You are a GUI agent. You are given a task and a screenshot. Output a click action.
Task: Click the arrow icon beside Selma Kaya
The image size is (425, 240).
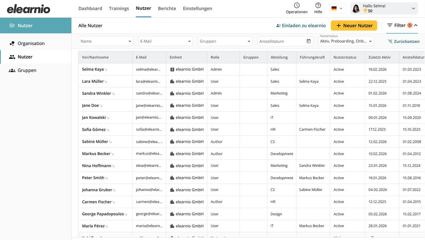click(106, 70)
